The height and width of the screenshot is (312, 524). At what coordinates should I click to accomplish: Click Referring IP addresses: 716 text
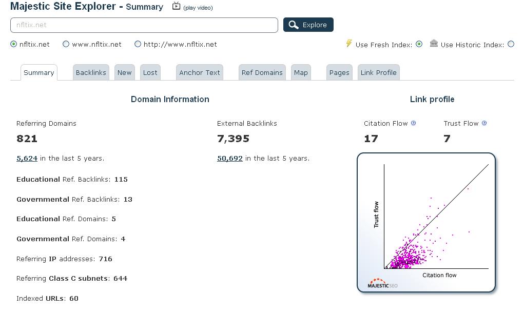coord(64,259)
